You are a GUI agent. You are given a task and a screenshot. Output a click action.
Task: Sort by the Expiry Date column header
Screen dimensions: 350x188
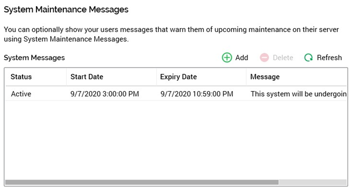[178, 77]
